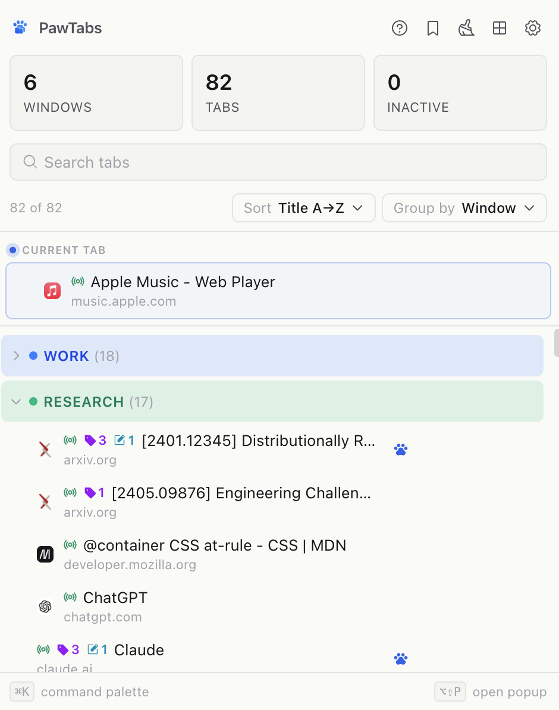Click the CURRENT TAB label
This screenshot has height=710, width=559.
[x=64, y=250]
